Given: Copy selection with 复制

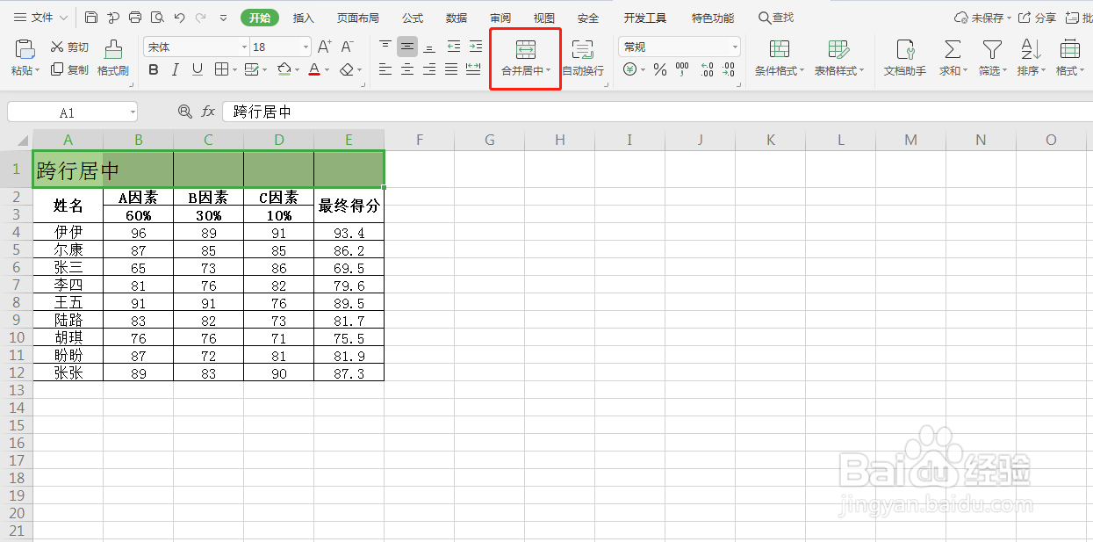Looking at the screenshot, I should point(69,69).
